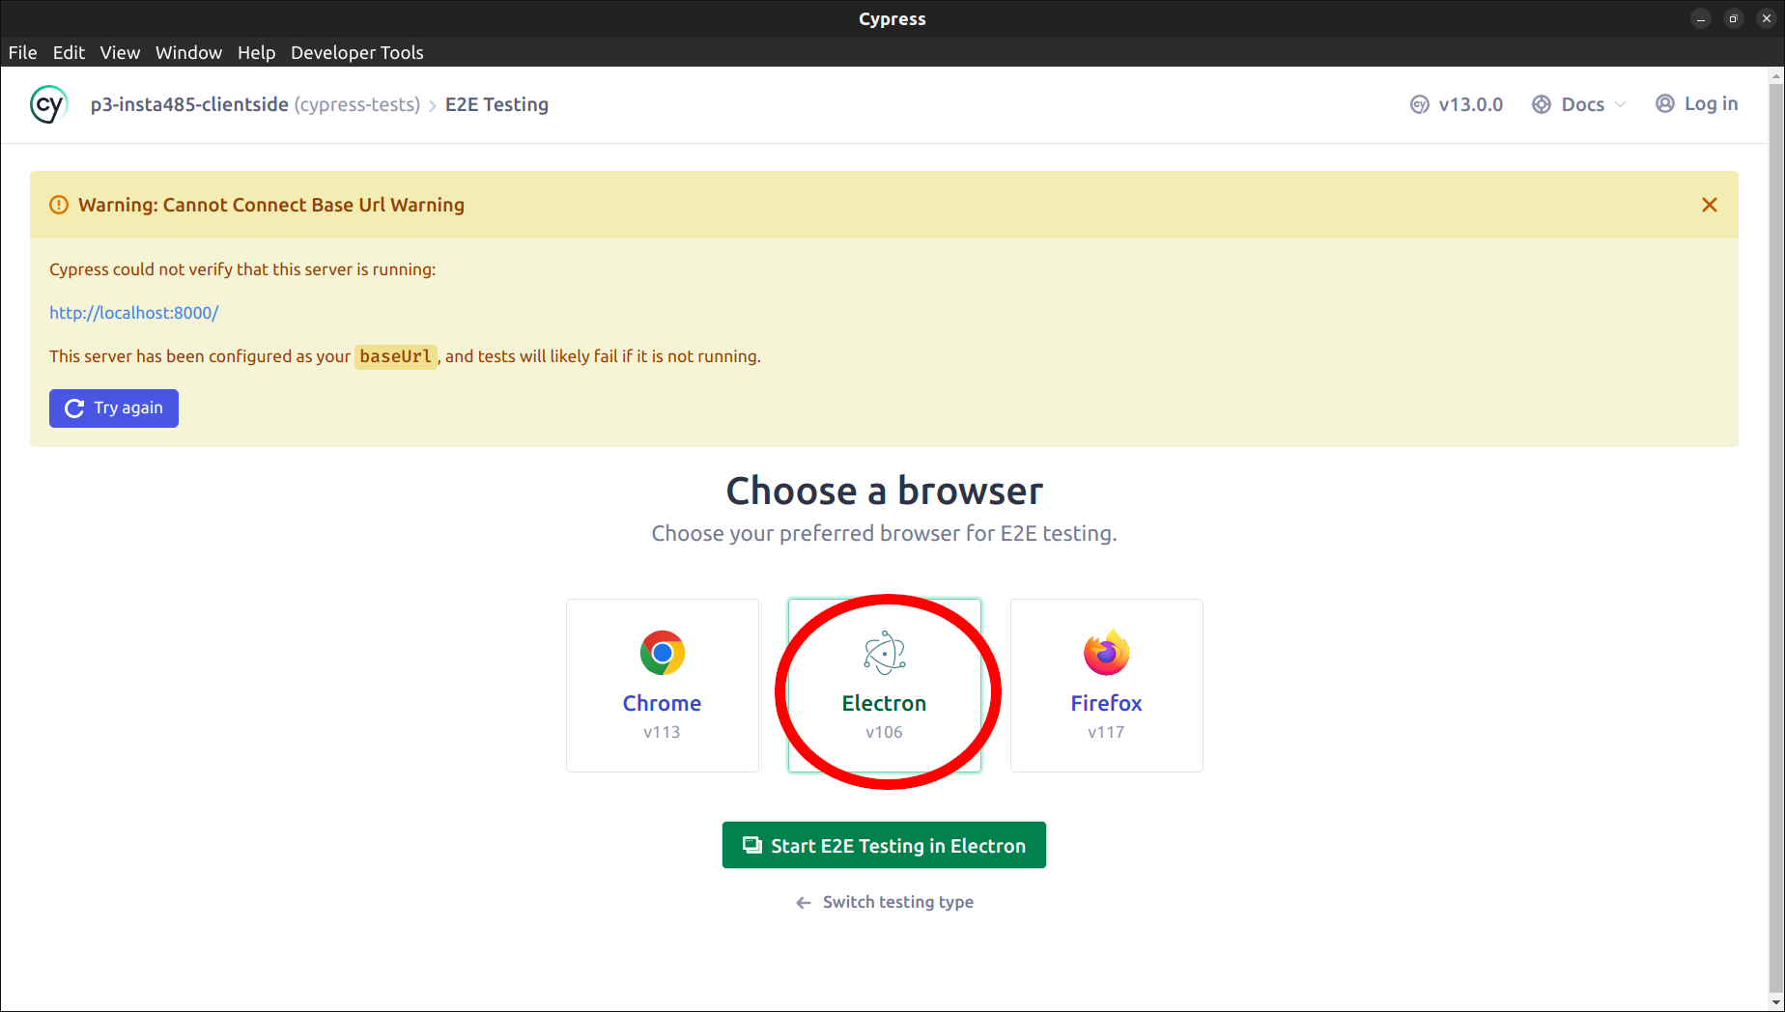Image resolution: width=1785 pixels, height=1012 pixels.
Task: Click the Warning: Cannot Connect Base Url title
Action: (271, 205)
